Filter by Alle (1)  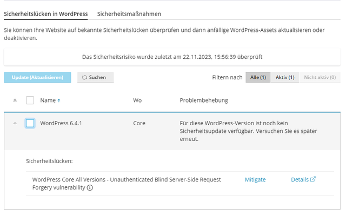258,77
